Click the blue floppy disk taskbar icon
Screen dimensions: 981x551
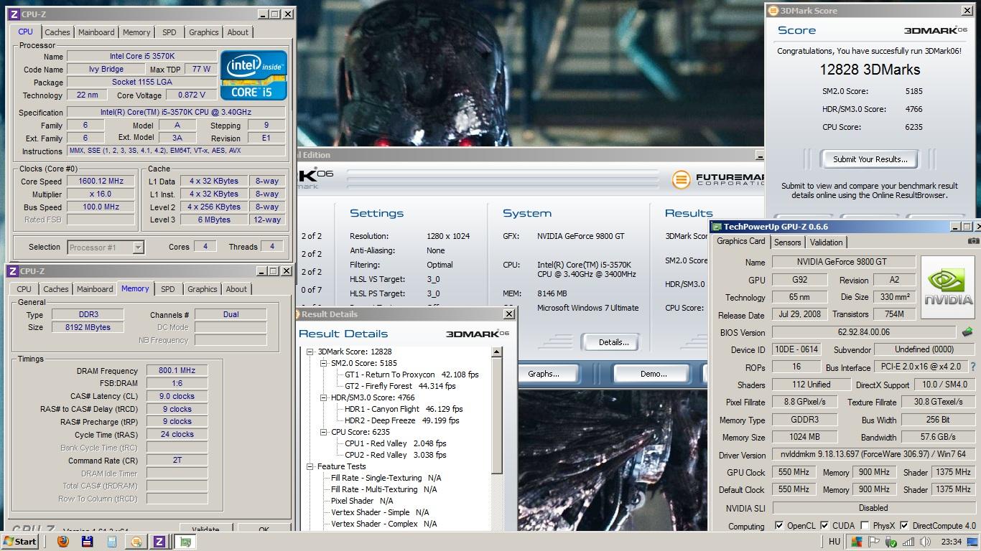point(88,542)
